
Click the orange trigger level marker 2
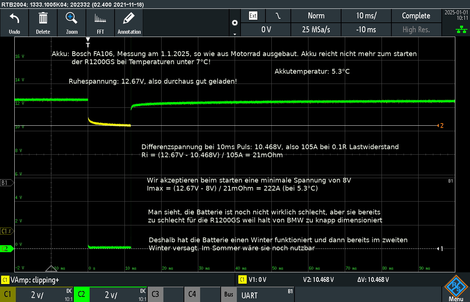point(440,126)
